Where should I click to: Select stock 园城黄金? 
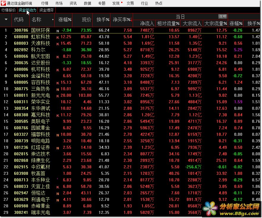(41, 128)
